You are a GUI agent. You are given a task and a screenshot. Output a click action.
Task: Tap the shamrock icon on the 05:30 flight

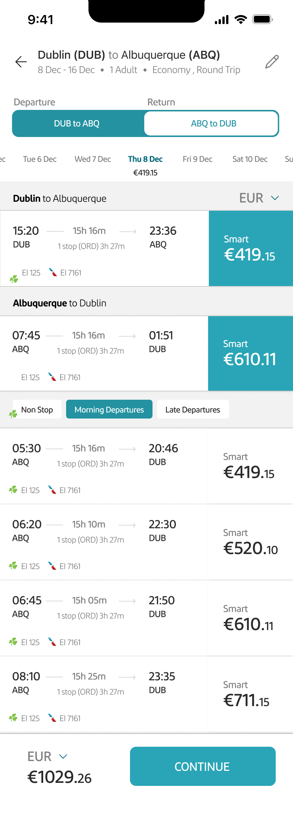[x=13, y=489]
